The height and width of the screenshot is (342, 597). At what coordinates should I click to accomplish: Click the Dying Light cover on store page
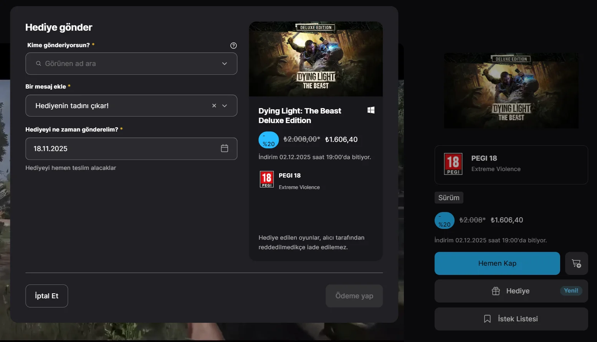click(x=511, y=90)
